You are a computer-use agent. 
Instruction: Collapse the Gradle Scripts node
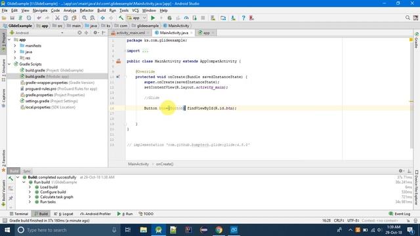(x=9, y=64)
